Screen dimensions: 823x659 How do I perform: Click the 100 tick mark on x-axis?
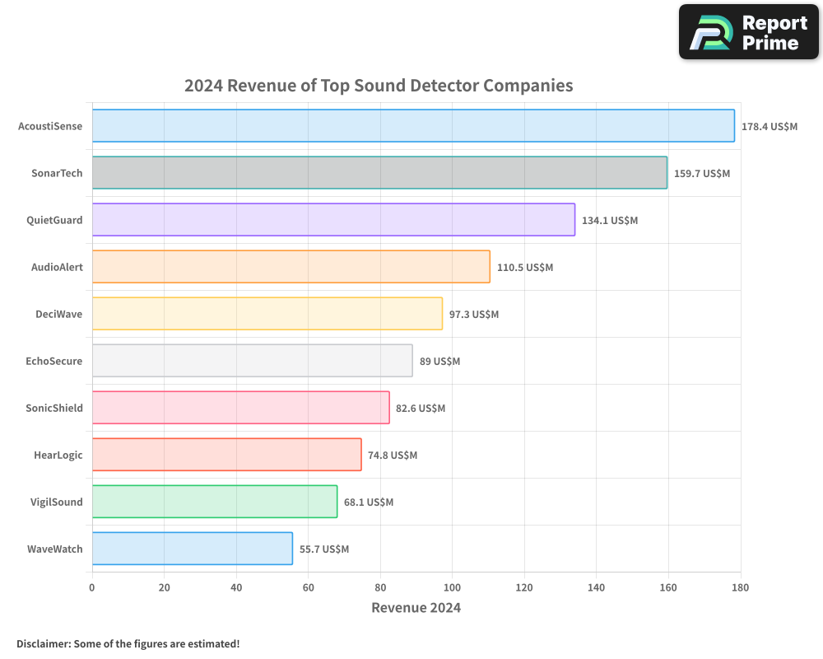[x=452, y=587]
